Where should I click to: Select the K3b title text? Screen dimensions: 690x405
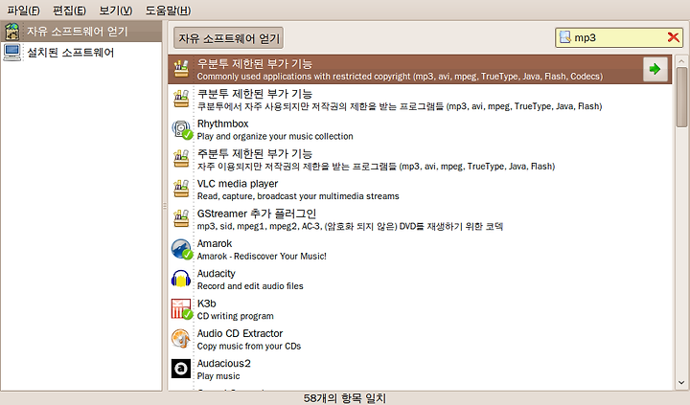point(206,304)
